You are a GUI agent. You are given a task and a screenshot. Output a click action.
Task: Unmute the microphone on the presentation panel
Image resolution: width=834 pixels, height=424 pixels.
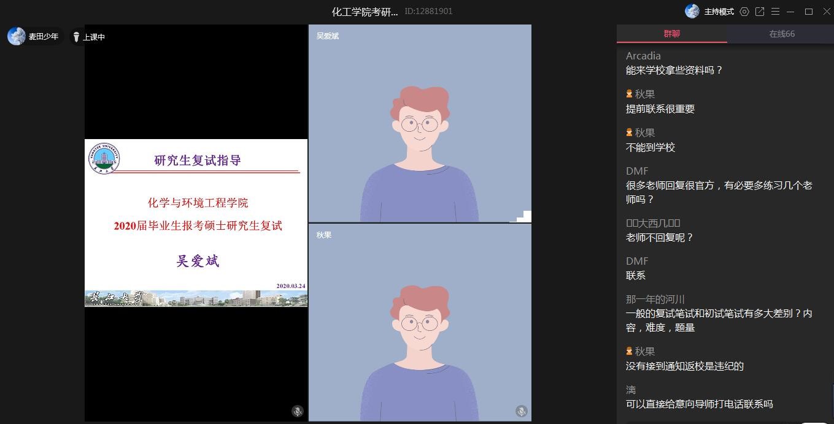tap(298, 412)
